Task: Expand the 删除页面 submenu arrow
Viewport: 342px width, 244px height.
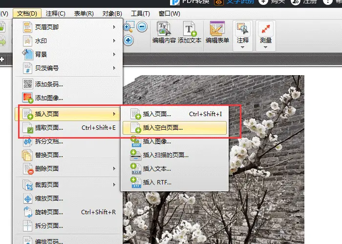Action: point(114,169)
